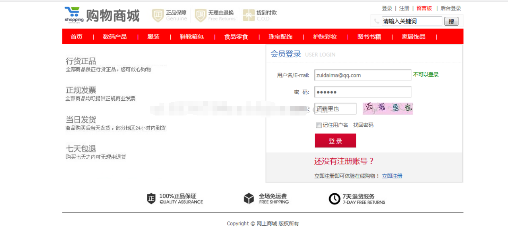Viewport: 508px width, 237px height.
Task: Click the 正品保障 Genuine shield icon
Action: 158,16
